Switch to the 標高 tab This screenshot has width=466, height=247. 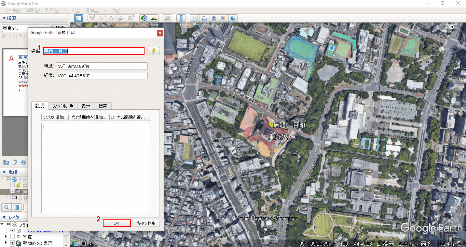pyautogui.click(x=103, y=106)
